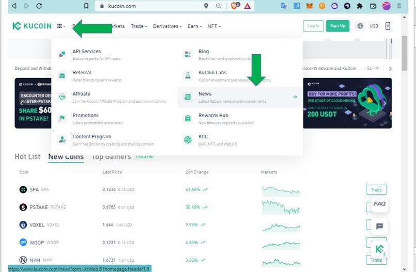Click the zoom magnifier icon in address bar
The height and width of the screenshot is (272, 416).
219,6
